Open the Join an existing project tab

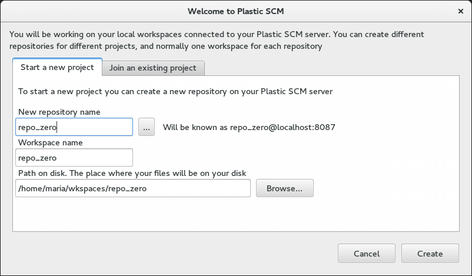pyautogui.click(x=153, y=68)
